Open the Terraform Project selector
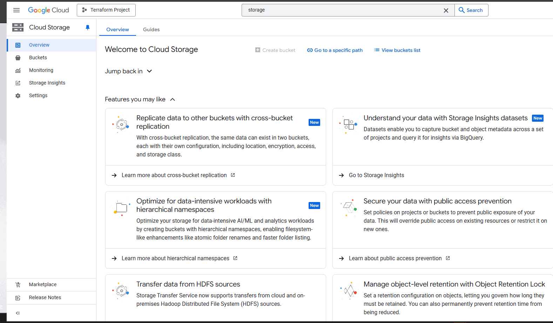The height and width of the screenshot is (323, 553). coord(106,10)
